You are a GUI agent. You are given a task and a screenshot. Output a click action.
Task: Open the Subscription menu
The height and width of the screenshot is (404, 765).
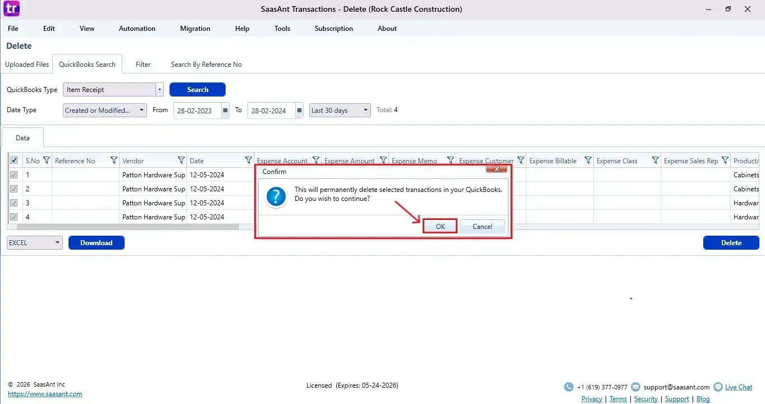click(x=334, y=29)
